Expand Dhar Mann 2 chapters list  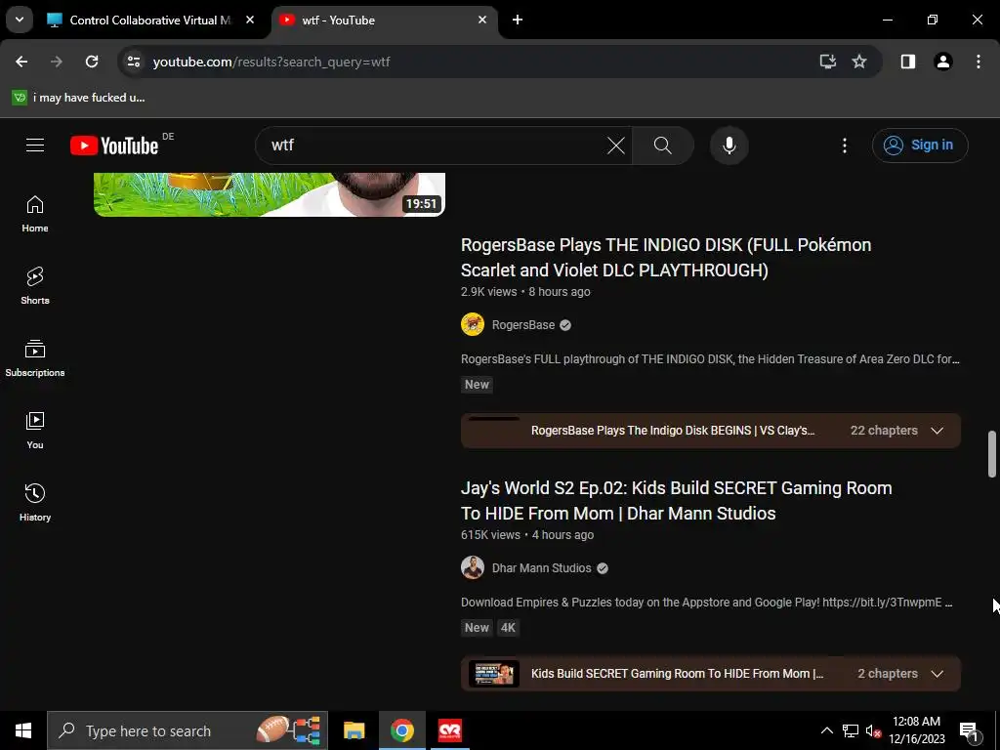937,674
